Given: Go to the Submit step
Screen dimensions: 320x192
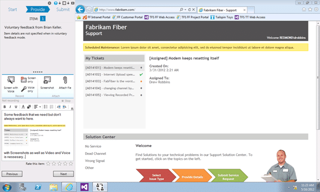Looking at the screenshot, I should click(63, 9).
